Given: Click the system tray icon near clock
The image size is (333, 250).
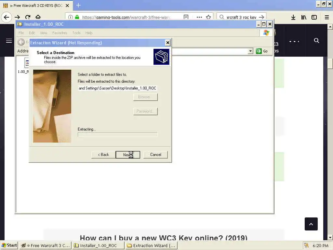Looking at the screenshot, I should (x=306, y=245).
